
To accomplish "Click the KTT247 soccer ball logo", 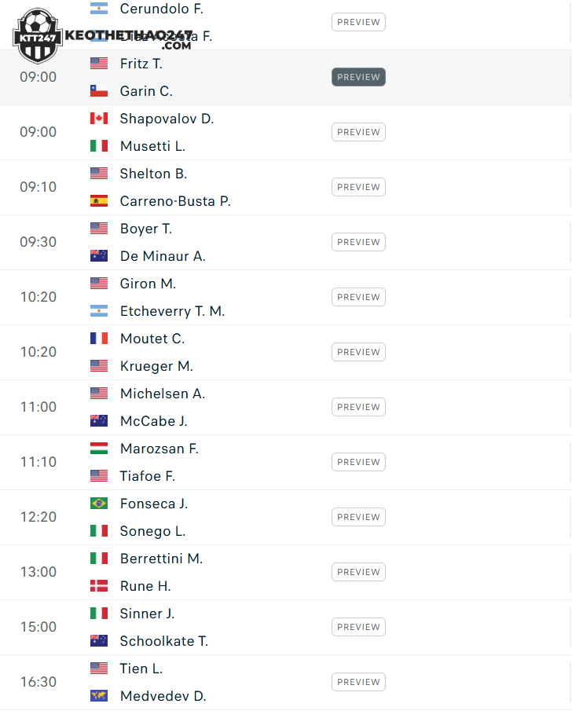I will [37, 36].
